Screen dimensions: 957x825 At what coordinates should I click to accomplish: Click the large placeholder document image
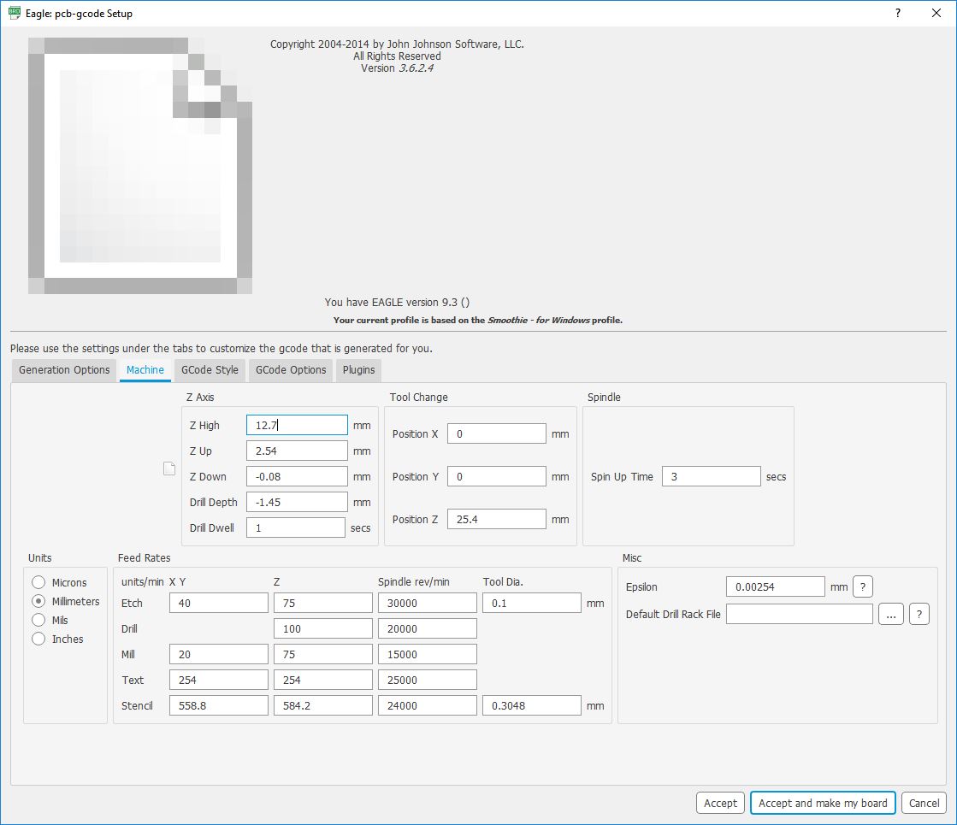point(140,165)
